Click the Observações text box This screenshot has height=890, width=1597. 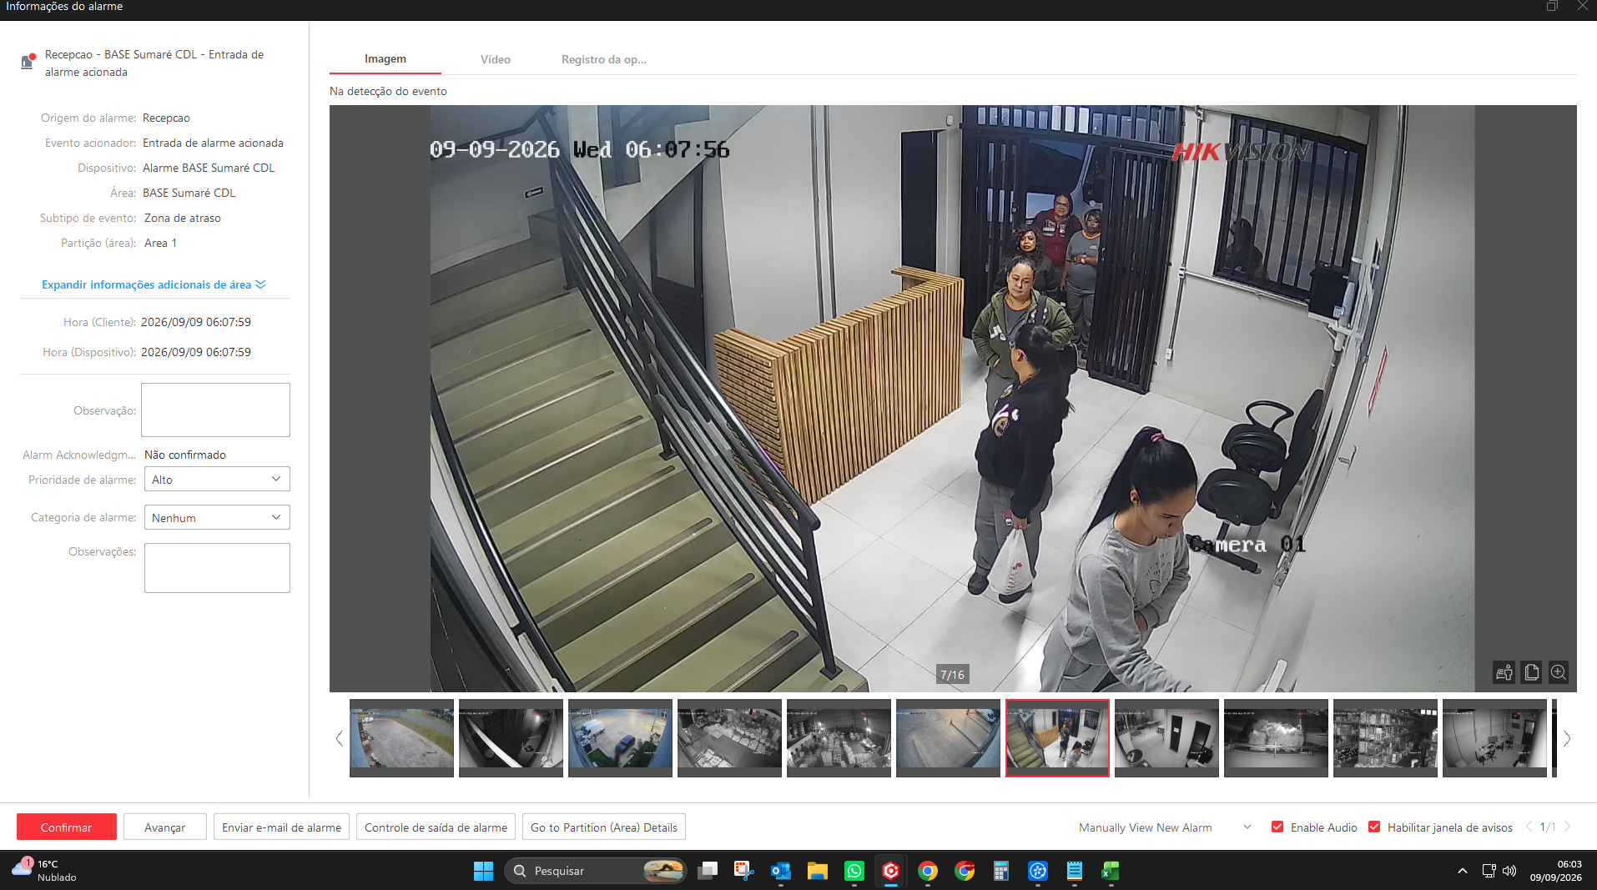pyautogui.click(x=217, y=568)
